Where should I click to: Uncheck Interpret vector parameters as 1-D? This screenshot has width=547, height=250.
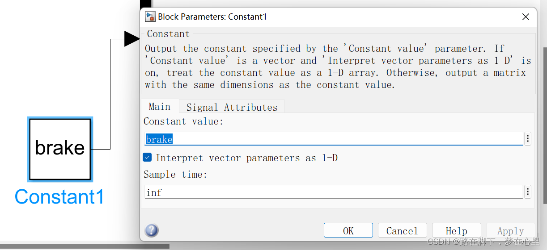[147, 157]
